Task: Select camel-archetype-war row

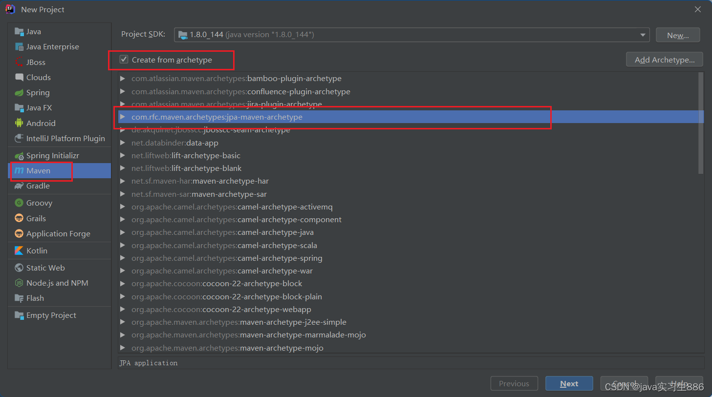Action: [408, 271]
